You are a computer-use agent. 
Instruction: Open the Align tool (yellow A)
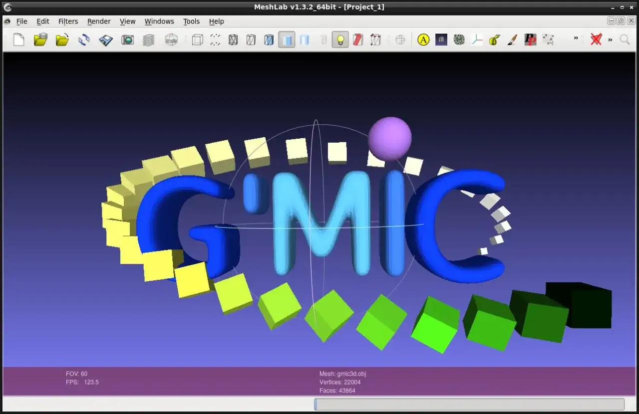click(x=423, y=39)
